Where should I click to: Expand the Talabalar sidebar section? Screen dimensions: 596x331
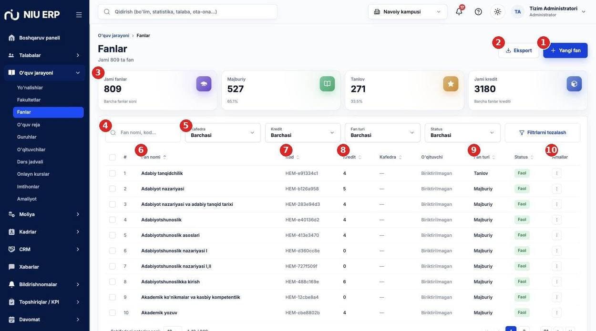tap(44, 55)
